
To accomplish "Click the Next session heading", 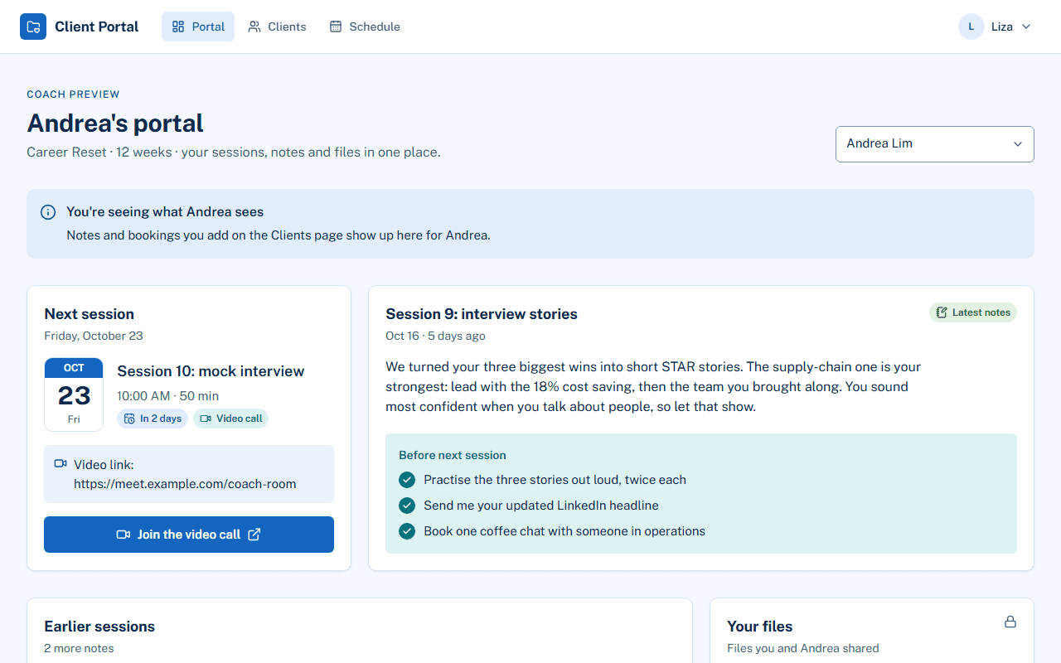I will coord(89,314).
